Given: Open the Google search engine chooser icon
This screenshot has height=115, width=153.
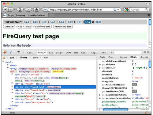Looking at the screenshot, I should tap(126, 10).
